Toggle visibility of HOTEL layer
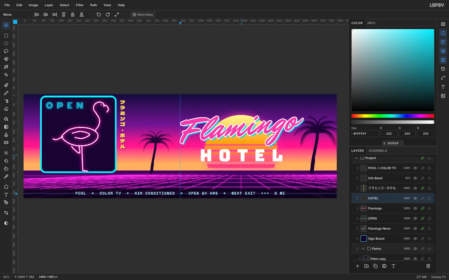The image size is (449, 280). pos(415,198)
